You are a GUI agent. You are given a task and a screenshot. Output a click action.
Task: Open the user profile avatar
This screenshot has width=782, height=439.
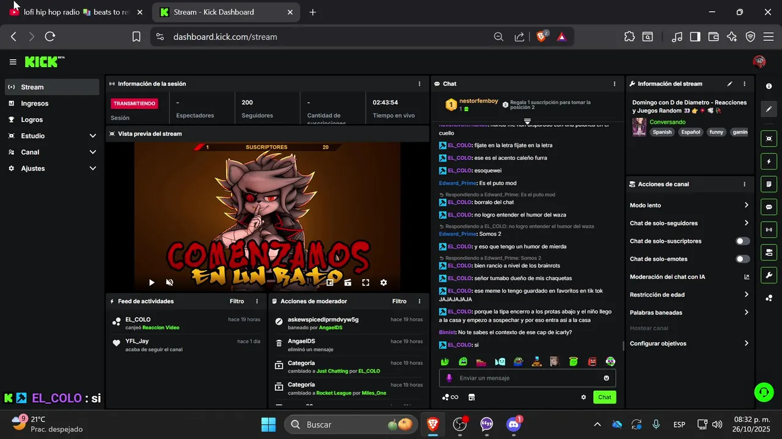click(759, 61)
